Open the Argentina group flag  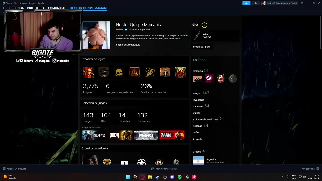coord(198,160)
